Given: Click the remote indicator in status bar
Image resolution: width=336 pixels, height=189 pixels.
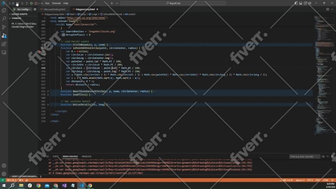Looking at the screenshot, I should (x=2, y=180).
